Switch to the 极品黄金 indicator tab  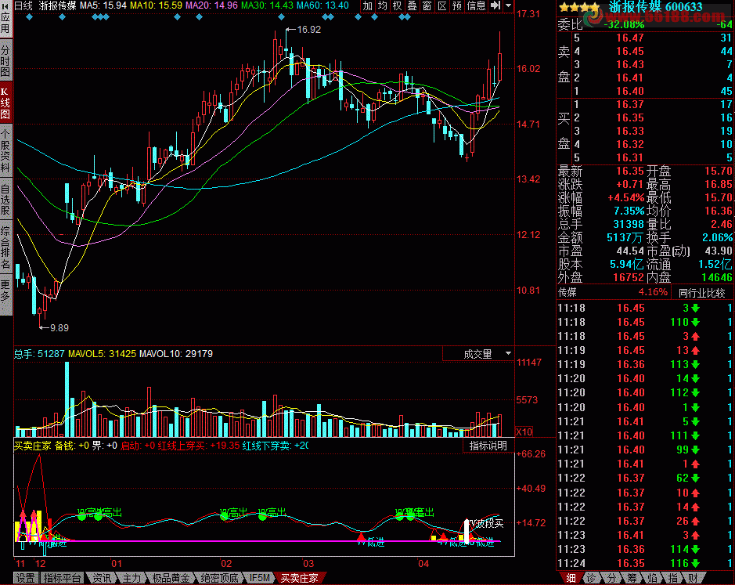pos(171,579)
